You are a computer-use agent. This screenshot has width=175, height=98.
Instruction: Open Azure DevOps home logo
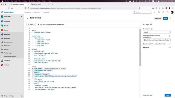pos(7,12)
